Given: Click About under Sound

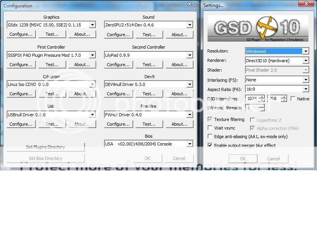Looking at the screenshot, I should click(x=180, y=35).
